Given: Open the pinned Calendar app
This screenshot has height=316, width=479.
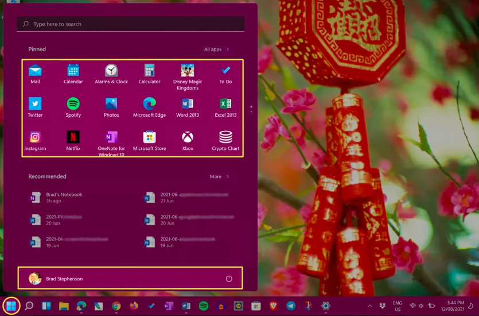Looking at the screenshot, I should 73,74.
